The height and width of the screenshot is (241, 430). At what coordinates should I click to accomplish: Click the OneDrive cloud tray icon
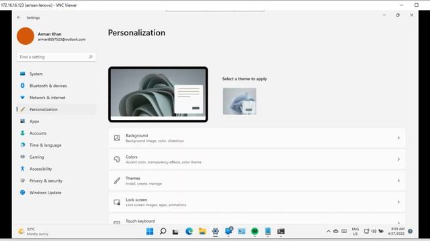pos(336,232)
